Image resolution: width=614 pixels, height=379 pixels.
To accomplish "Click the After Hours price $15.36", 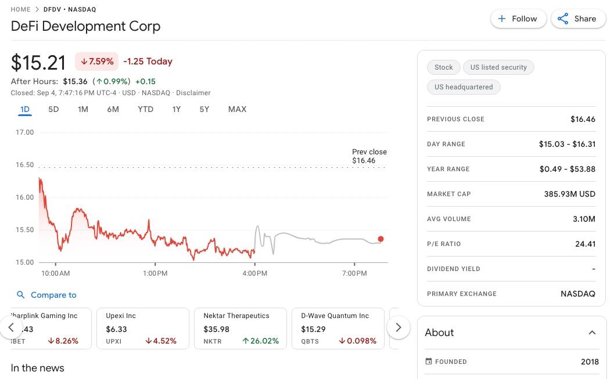I will click(75, 81).
